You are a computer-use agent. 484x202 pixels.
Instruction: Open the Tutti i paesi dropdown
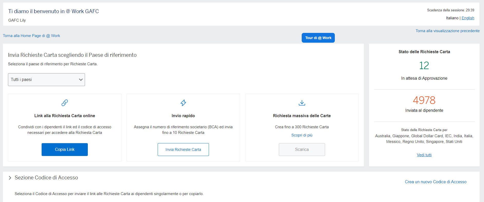46,80
